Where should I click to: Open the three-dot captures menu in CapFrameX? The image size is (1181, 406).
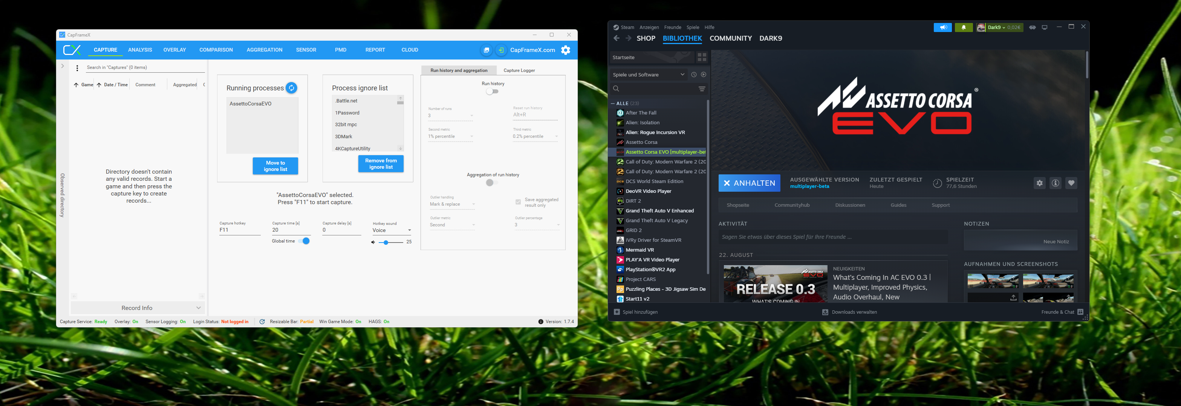(x=77, y=68)
